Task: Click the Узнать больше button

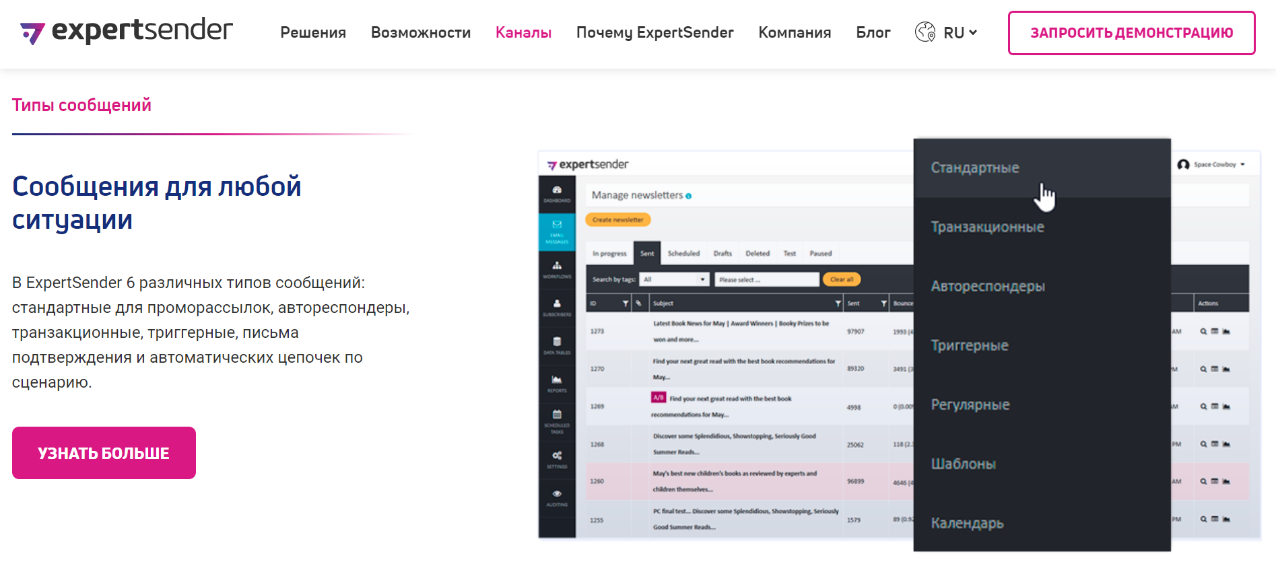Action: 104,453
